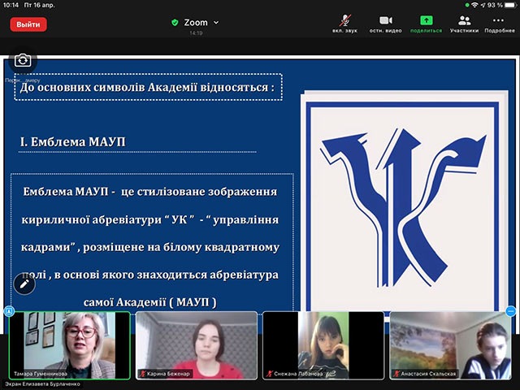Viewport: 520px width, 390px height.
Task: Stop video using the 'остн. видео' camera icon
Action: (386, 20)
